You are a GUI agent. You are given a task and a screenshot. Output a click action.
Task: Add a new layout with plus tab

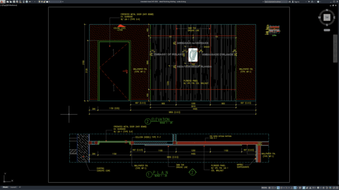click(x=20, y=187)
